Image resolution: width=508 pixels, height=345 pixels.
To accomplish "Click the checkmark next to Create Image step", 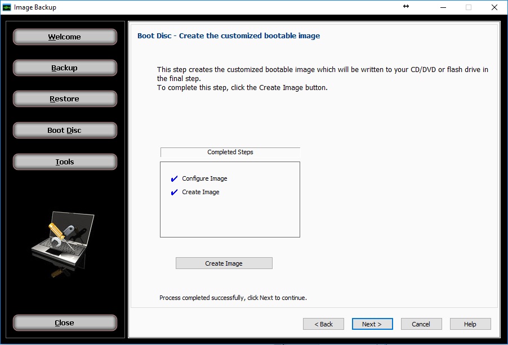I will tap(174, 192).
